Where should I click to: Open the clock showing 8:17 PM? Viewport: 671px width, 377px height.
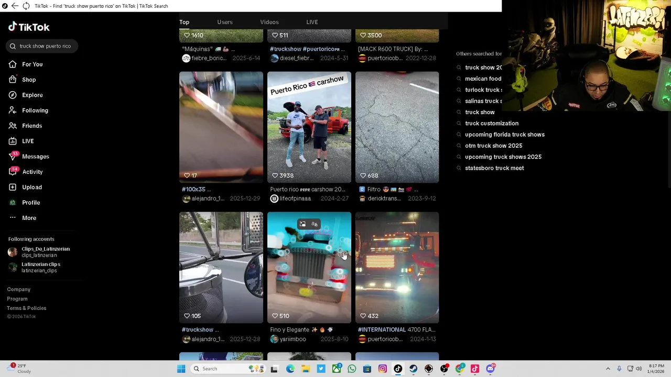pyautogui.click(x=656, y=369)
